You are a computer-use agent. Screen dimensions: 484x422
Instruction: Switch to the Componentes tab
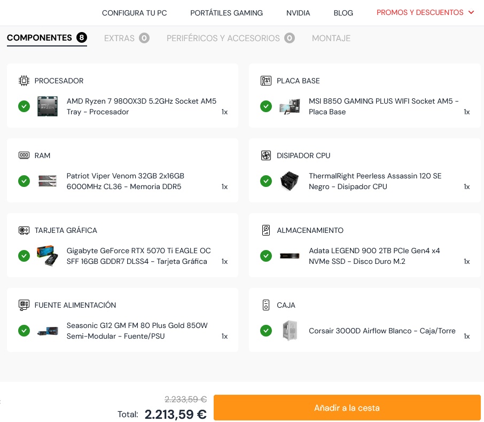(x=47, y=38)
